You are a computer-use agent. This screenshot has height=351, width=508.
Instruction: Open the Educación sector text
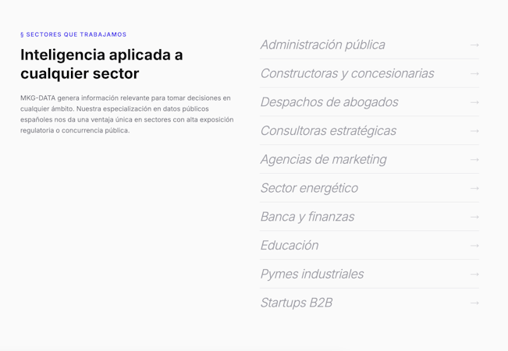(290, 246)
